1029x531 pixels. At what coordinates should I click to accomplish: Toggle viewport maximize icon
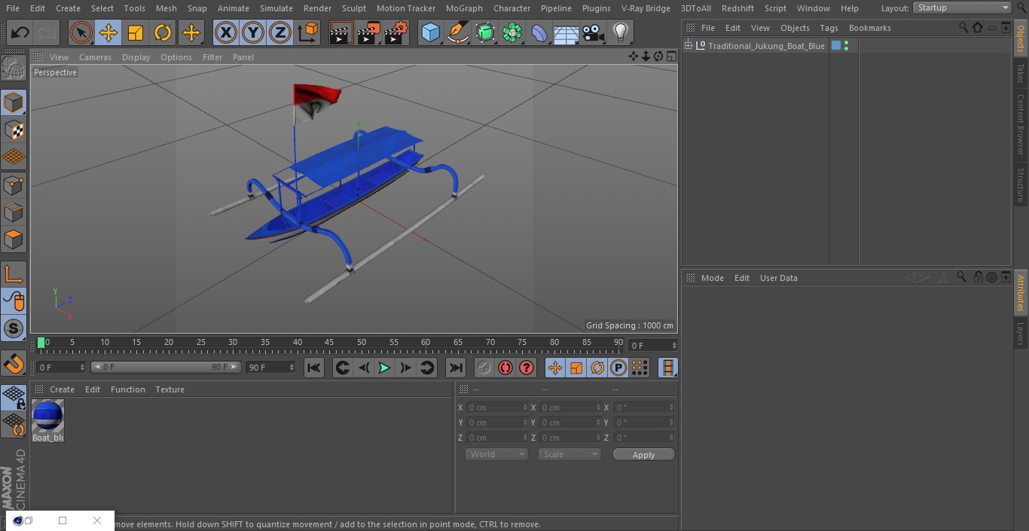click(670, 56)
